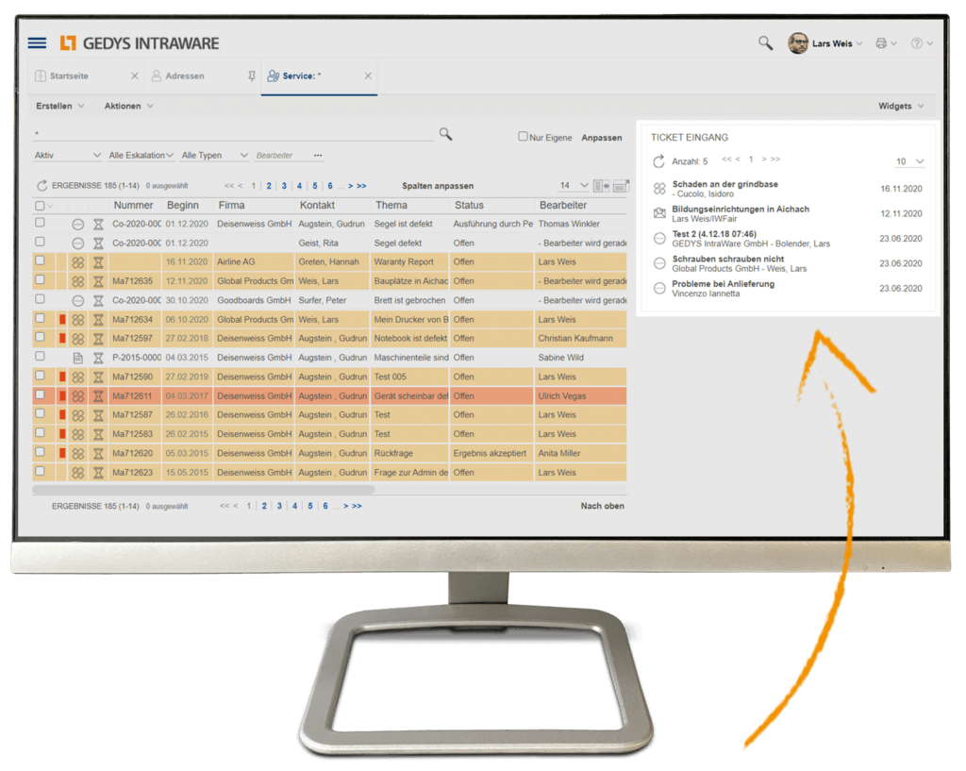Screen dimensions: 966x771
Task: Select checkbox for Geist, Rita row
Action: [x=40, y=242]
